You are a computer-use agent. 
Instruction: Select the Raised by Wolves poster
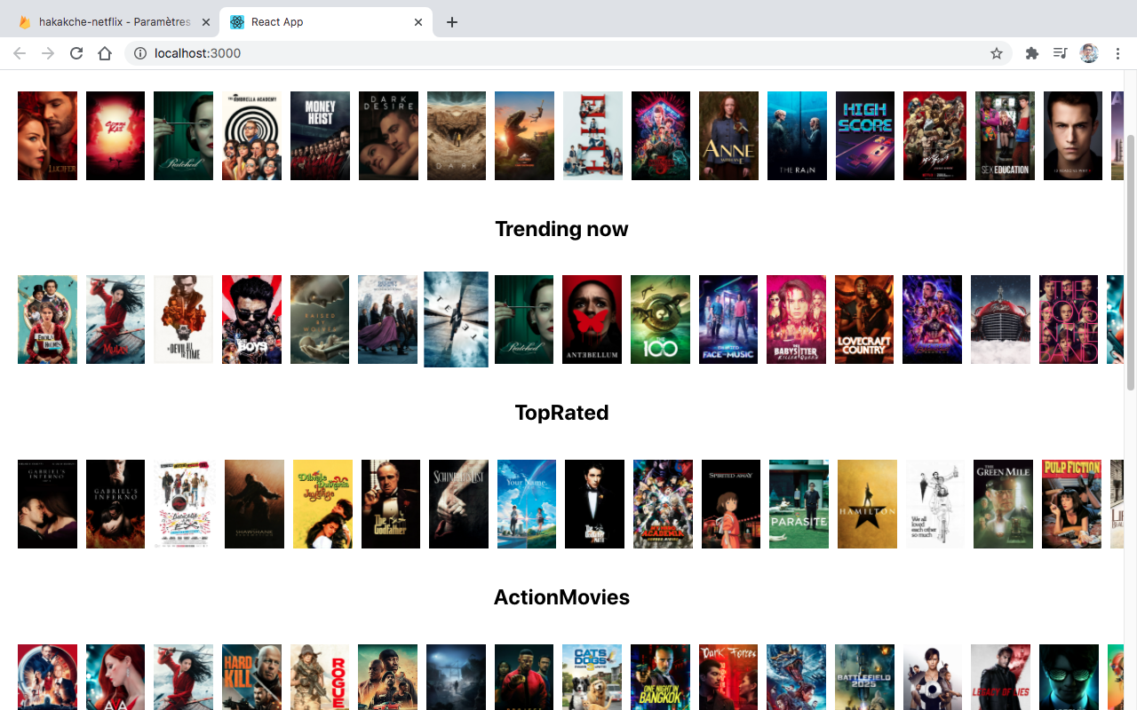pyautogui.click(x=320, y=319)
